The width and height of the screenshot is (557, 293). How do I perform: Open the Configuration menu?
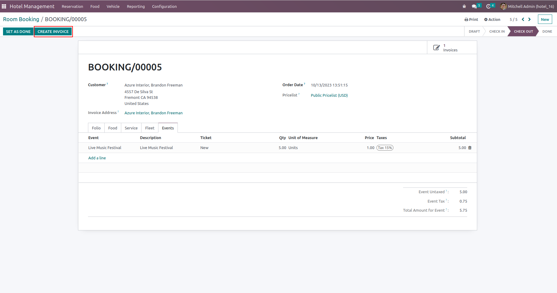point(164,6)
